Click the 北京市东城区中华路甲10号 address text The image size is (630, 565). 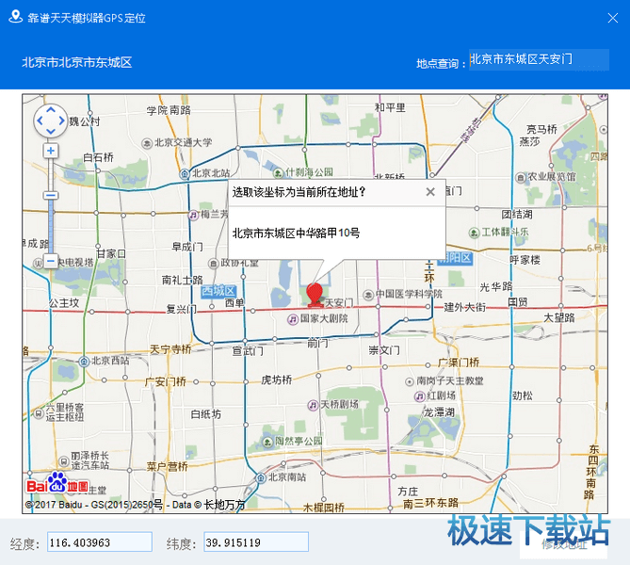coord(296,234)
